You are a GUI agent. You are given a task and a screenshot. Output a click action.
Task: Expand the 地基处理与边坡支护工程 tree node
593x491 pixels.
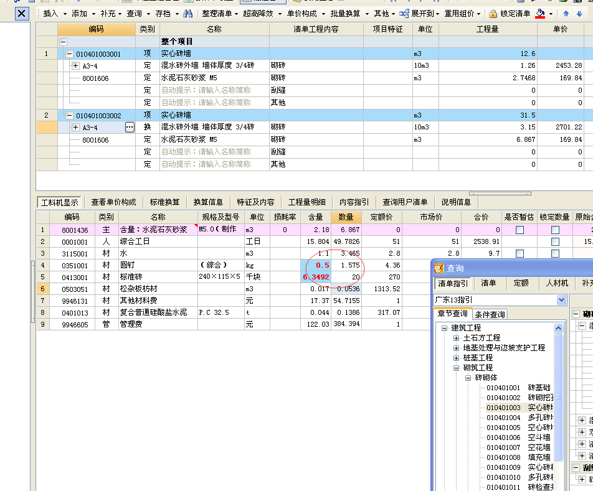coord(456,348)
